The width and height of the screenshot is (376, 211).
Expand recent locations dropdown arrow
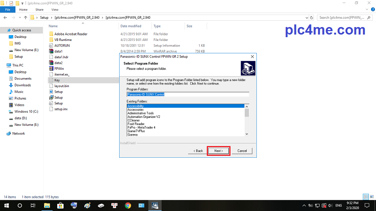pyautogui.click(x=19, y=17)
